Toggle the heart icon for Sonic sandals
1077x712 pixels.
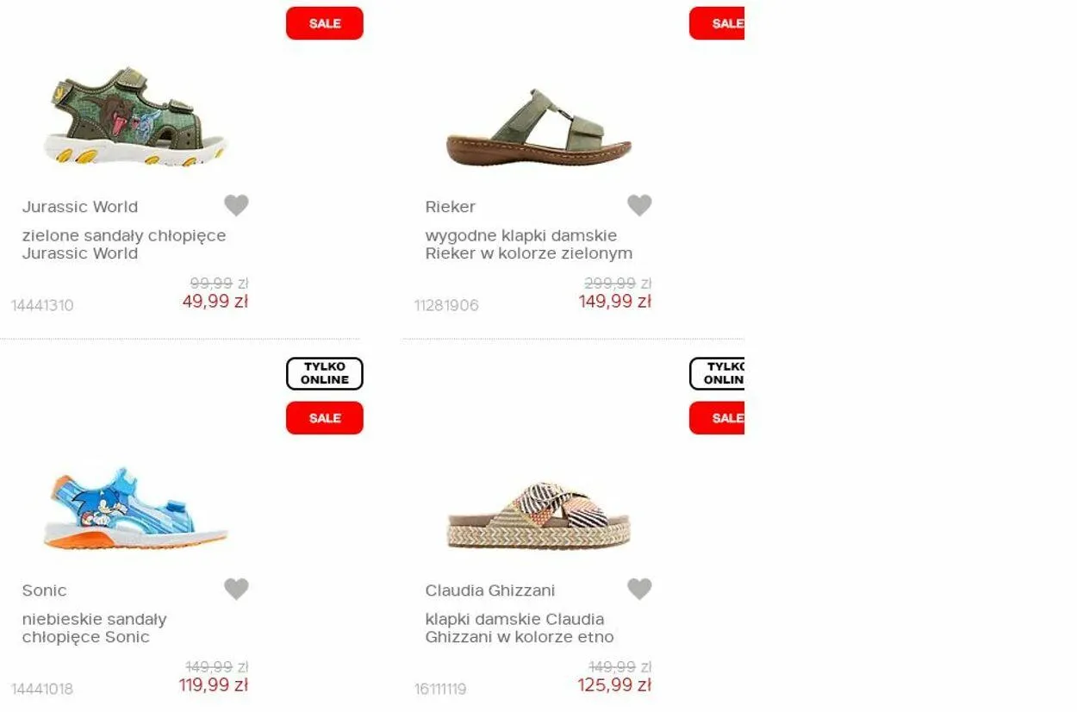point(236,589)
